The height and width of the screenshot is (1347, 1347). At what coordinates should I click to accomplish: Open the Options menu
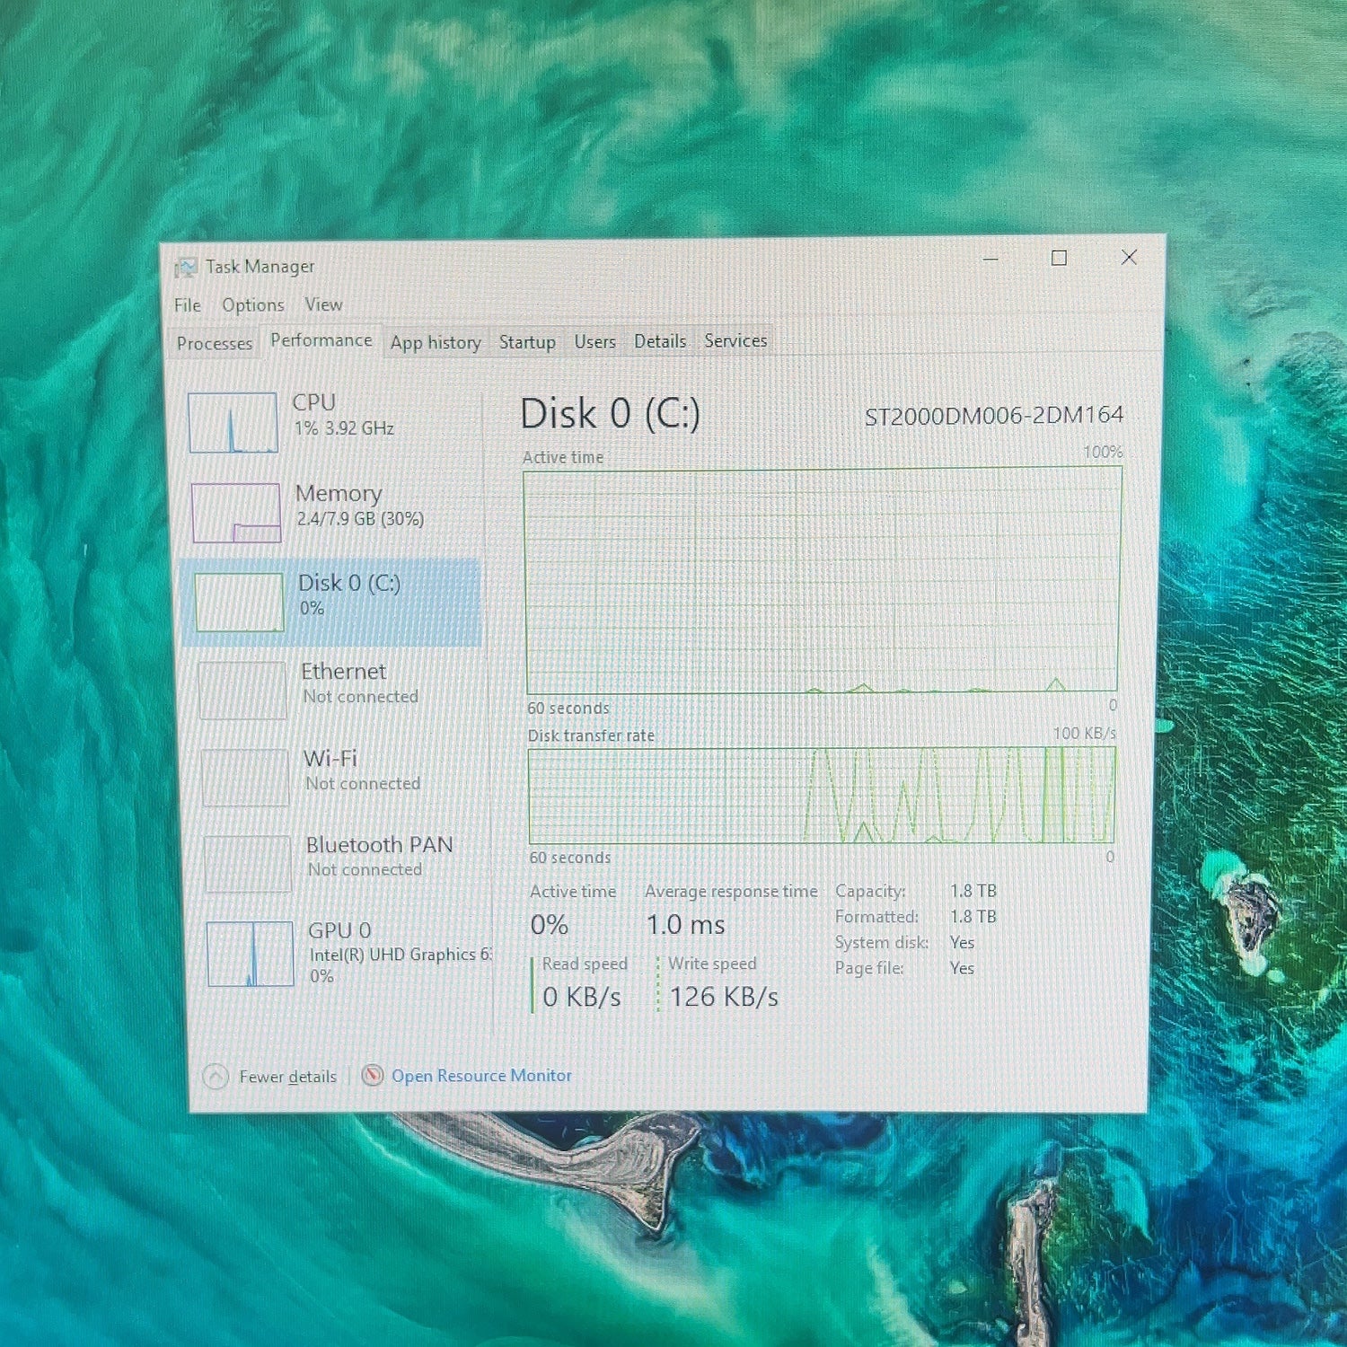coord(253,305)
